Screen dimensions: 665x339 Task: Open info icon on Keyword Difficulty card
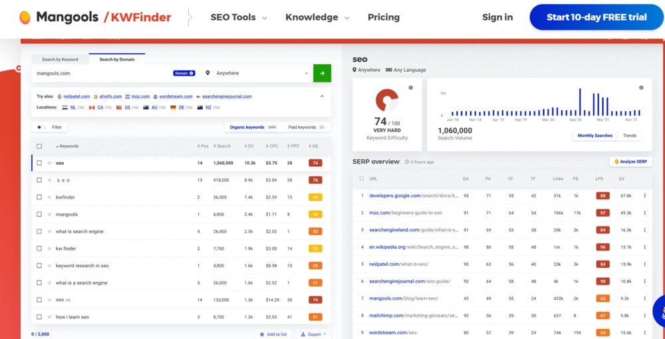[x=410, y=88]
